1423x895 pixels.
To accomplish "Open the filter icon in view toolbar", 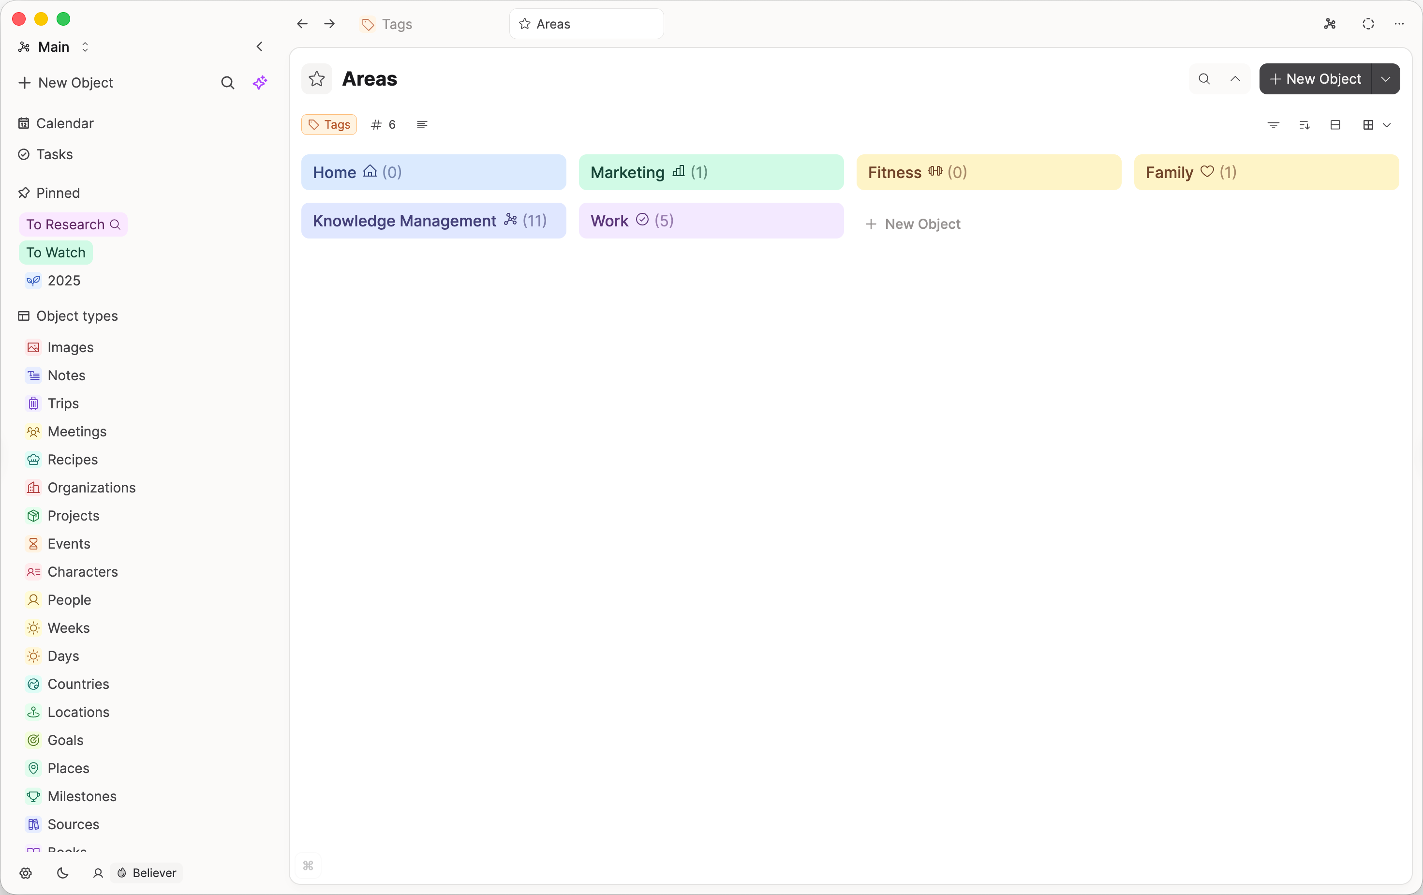I will coord(1273,125).
